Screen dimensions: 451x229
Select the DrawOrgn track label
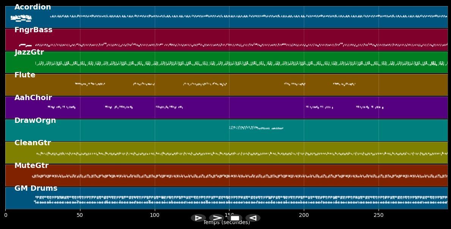coord(35,121)
